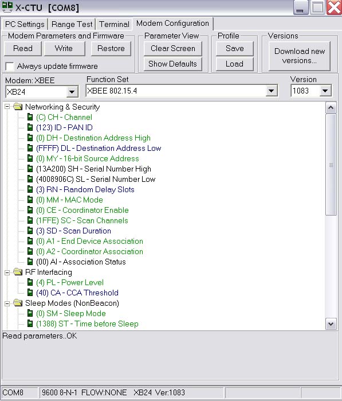Click the SC Scan Channels icon
The image size is (342, 401).
click(x=30, y=220)
